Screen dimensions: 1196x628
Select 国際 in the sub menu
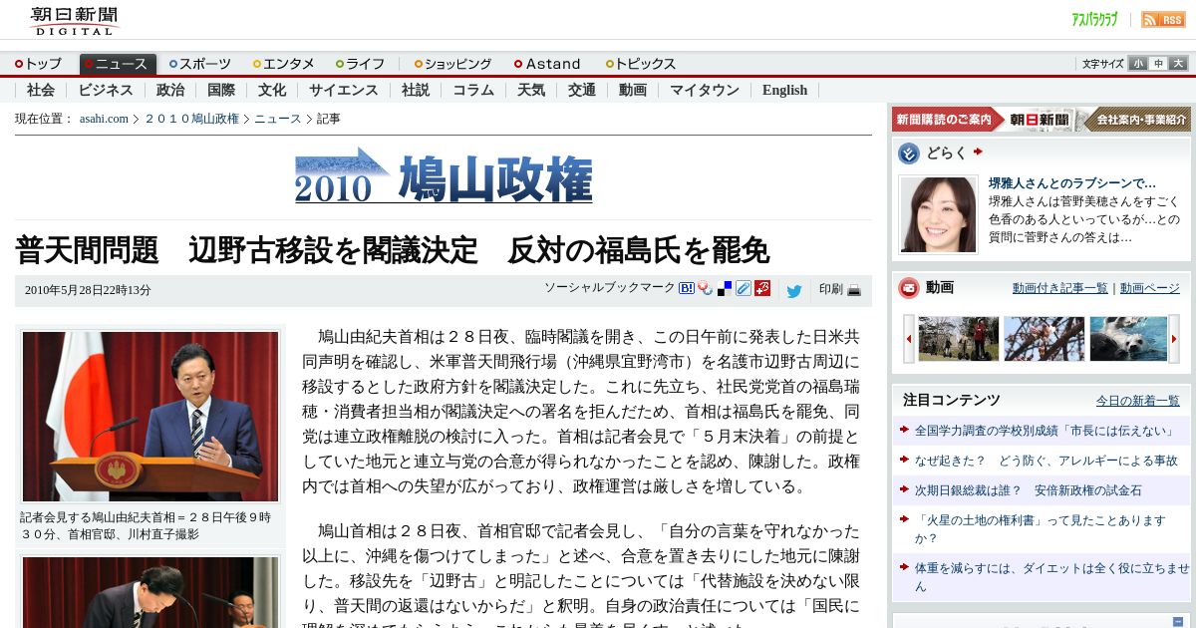pos(221,90)
